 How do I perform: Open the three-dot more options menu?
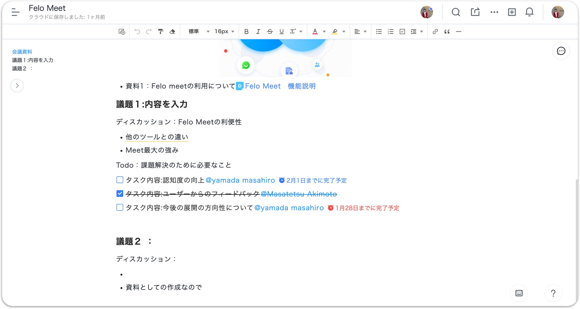[494, 12]
